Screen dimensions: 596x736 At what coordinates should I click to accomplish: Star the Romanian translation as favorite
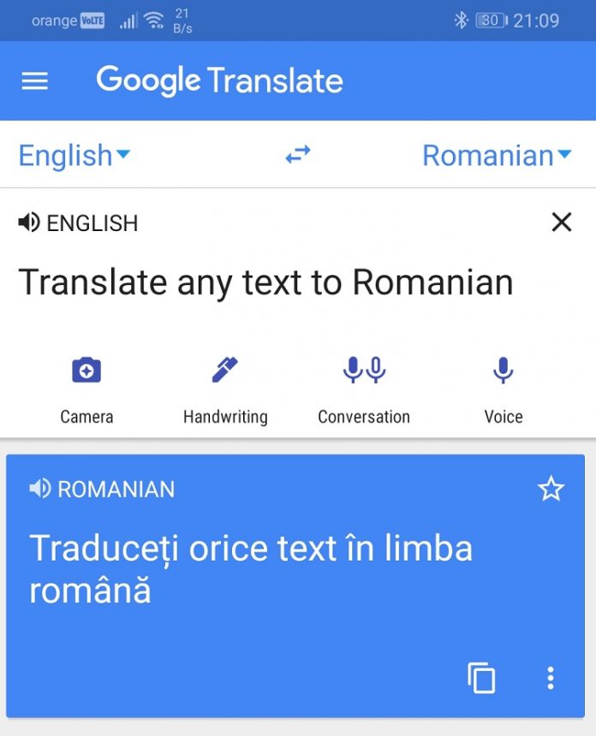(x=551, y=490)
